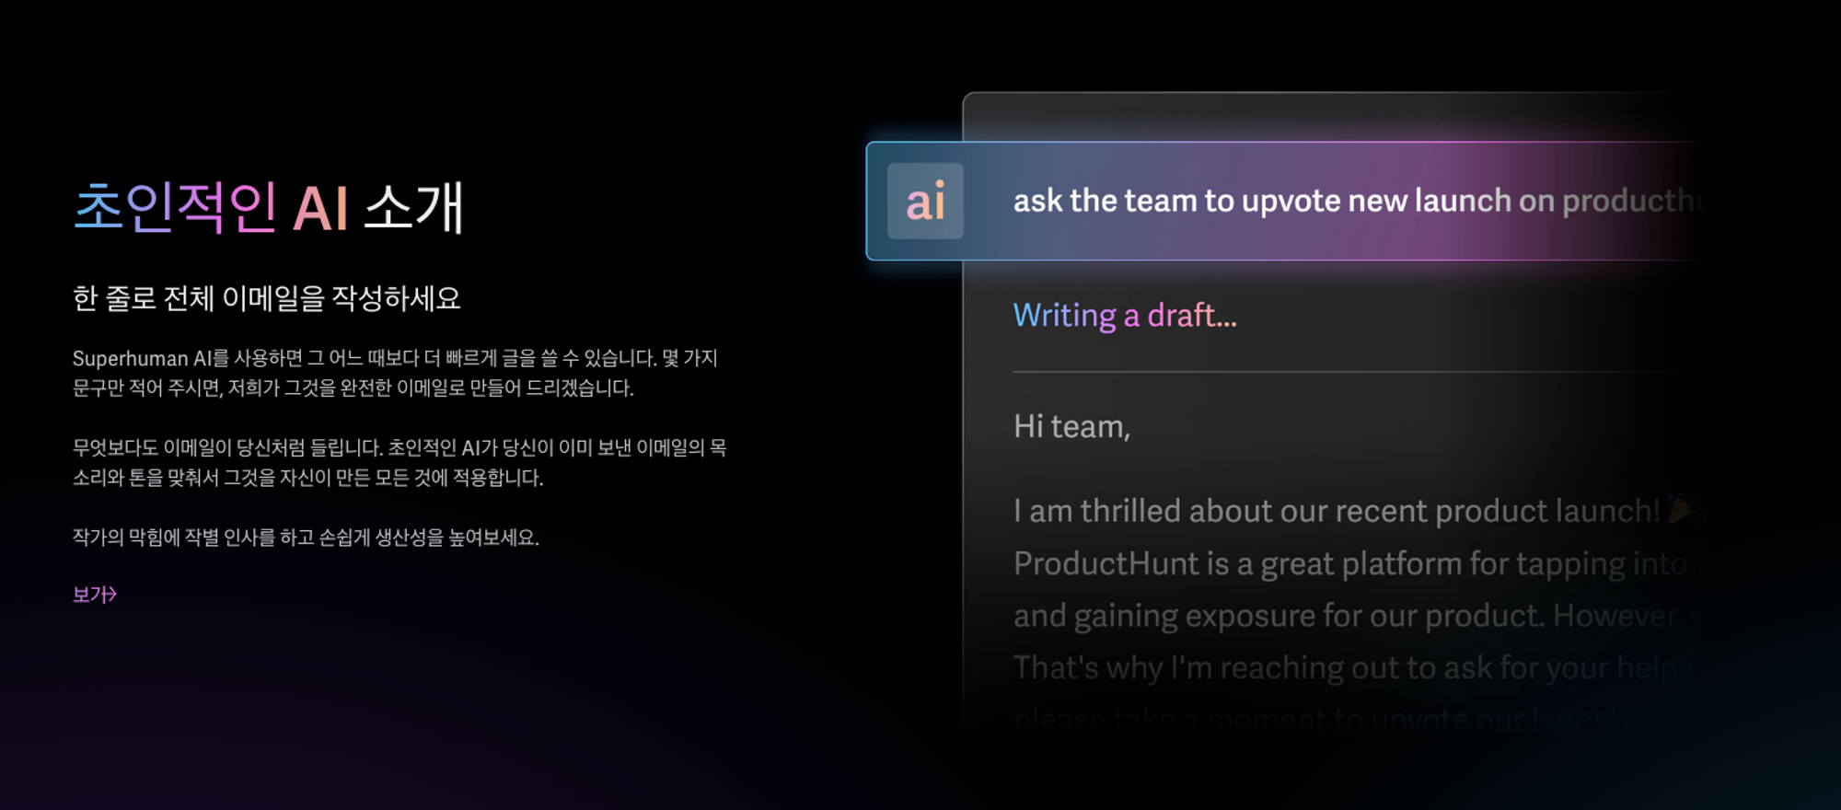Click the sentence "작가의 막힘에 작별 인사를 하고"
The image size is (1841, 810).
tap(306, 538)
